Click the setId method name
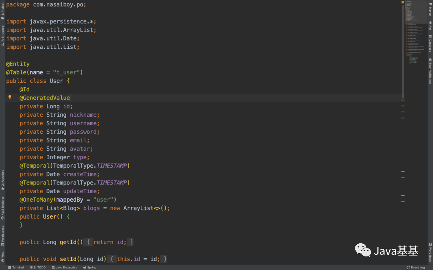 (x=68, y=259)
